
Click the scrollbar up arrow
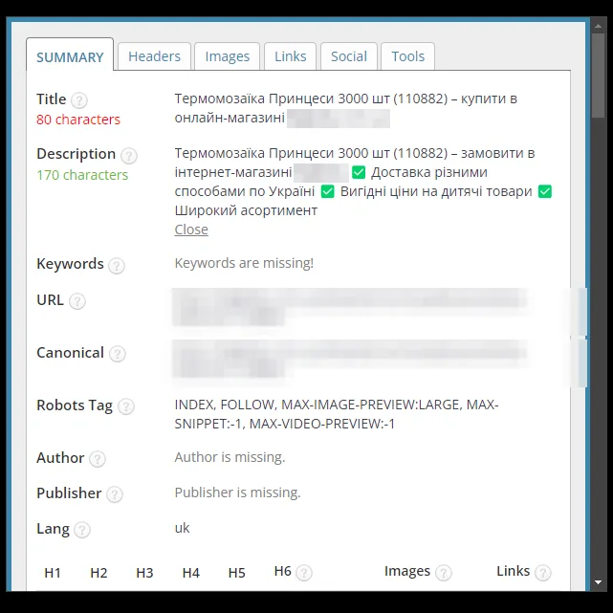pyautogui.click(x=598, y=26)
